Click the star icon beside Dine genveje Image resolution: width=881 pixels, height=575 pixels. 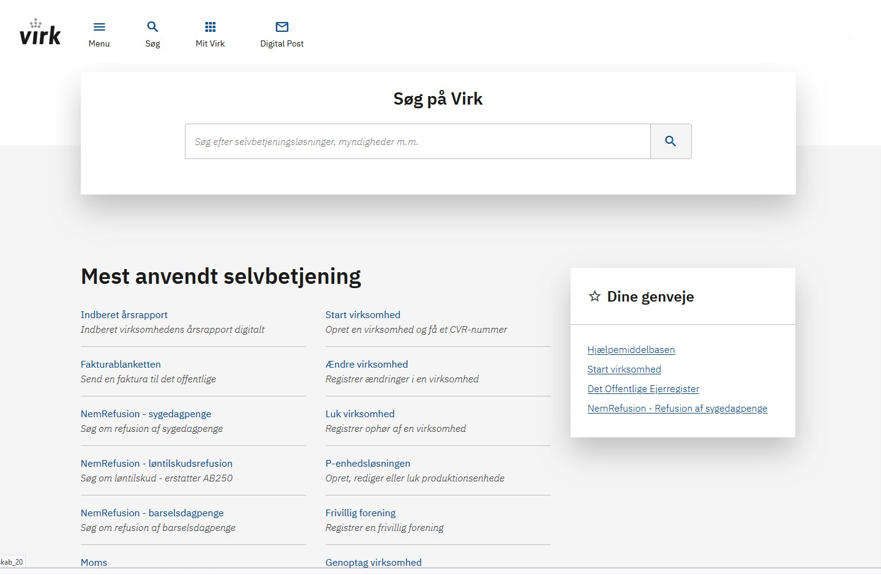pos(594,297)
